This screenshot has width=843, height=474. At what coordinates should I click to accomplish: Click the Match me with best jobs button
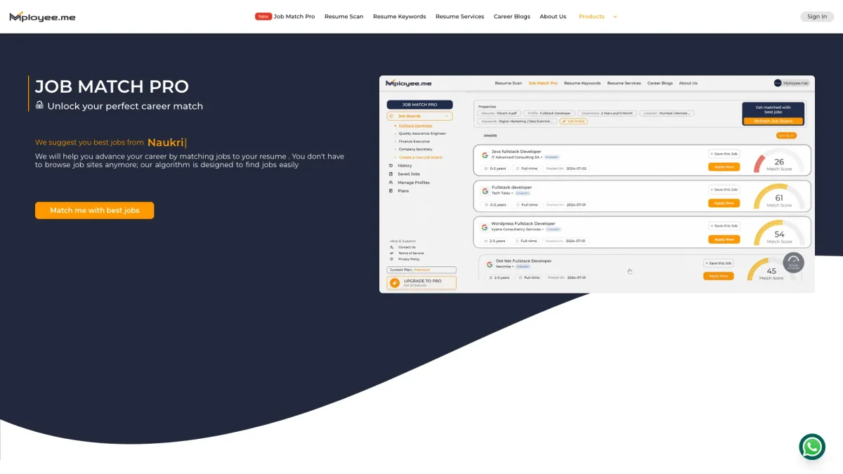[94, 211]
